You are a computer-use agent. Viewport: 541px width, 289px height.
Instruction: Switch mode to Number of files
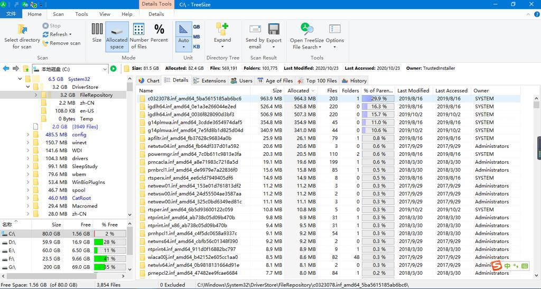139,36
